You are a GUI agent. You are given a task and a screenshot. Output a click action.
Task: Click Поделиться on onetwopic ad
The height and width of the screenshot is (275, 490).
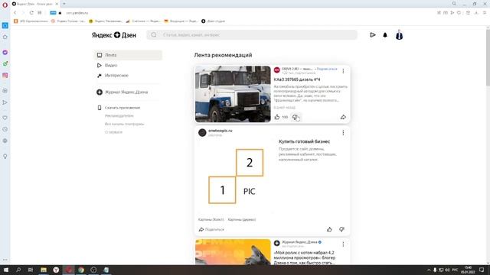(211, 229)
